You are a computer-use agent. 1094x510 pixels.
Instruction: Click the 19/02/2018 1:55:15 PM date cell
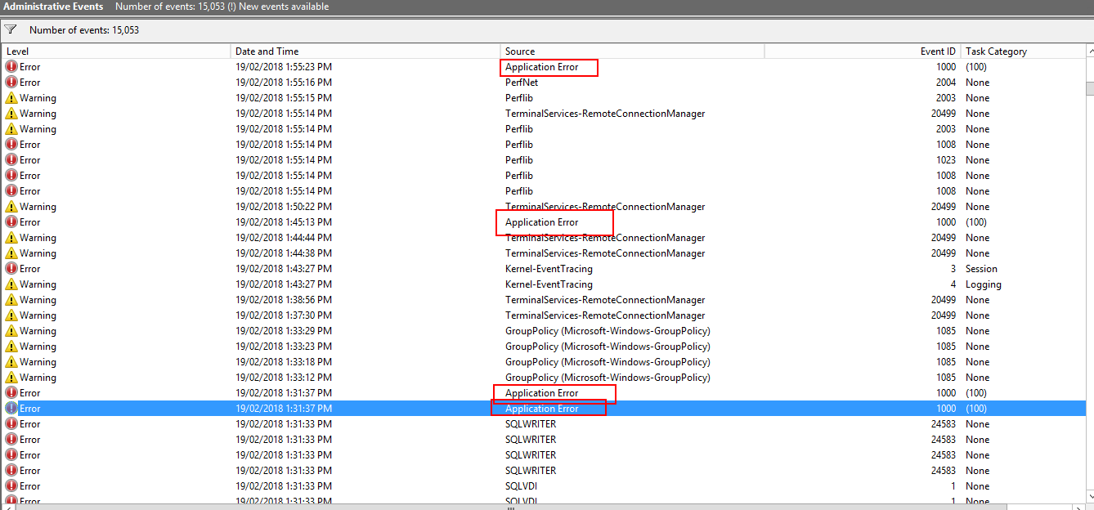pyautogui.click(x=284, y=98)
